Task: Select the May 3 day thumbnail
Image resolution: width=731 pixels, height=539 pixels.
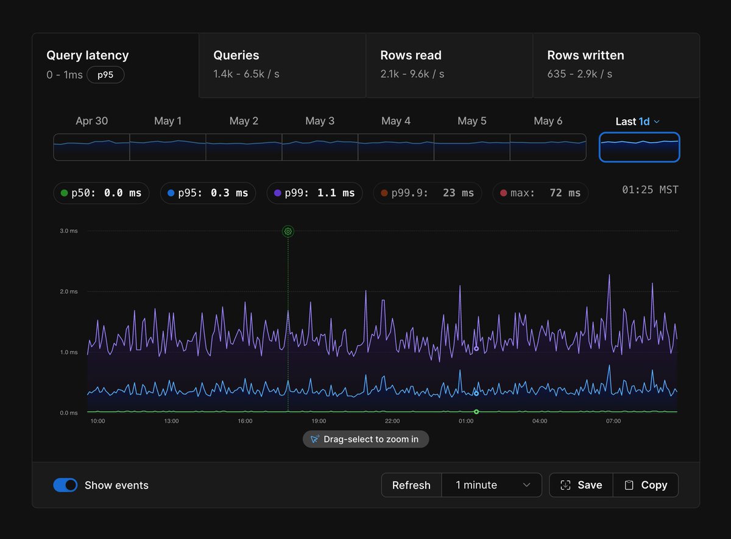Action: [x=320, y=147]
